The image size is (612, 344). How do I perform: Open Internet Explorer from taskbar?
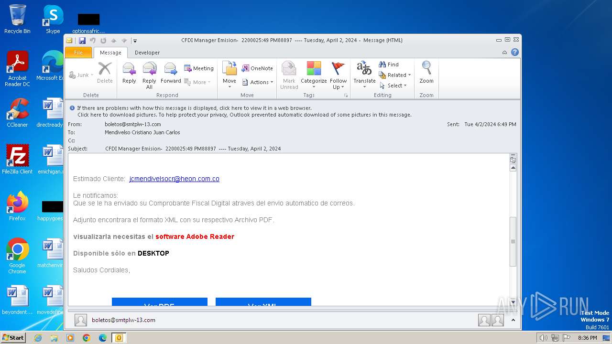point(38,338)
